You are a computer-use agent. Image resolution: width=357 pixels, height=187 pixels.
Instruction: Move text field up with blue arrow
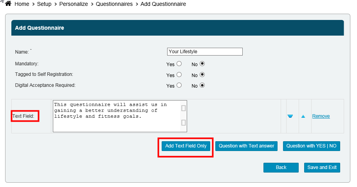(x=303, y=116)
